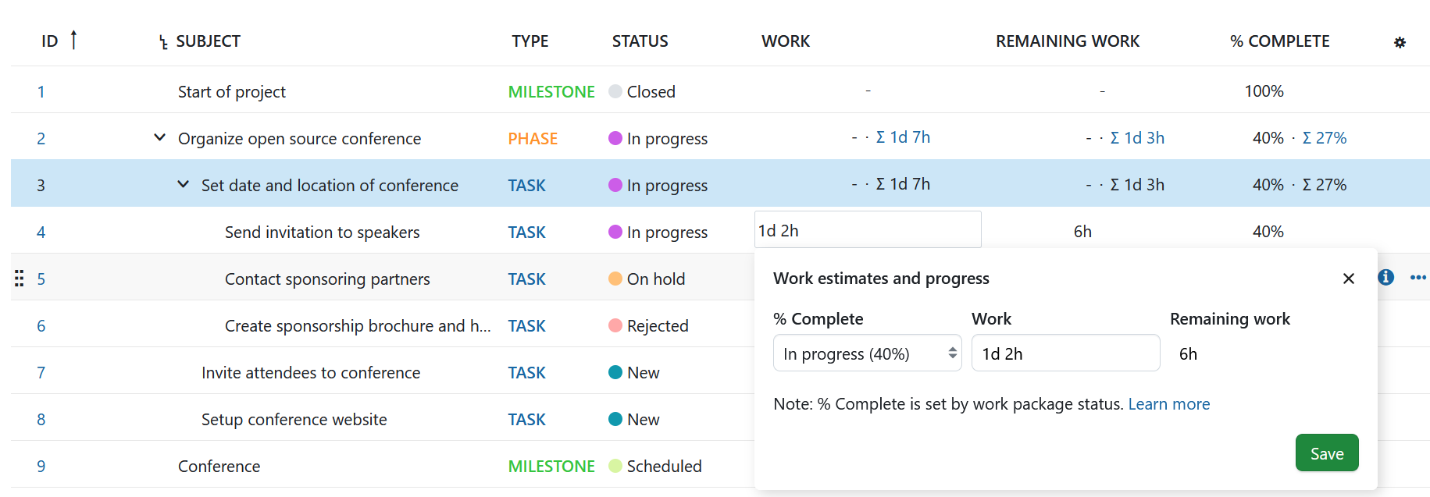The width and height of the screenshot is (1430, 497).
Task: Open info details for Contact sponsoring partners
Action: pyautogui.click(x=1385, y=277)
